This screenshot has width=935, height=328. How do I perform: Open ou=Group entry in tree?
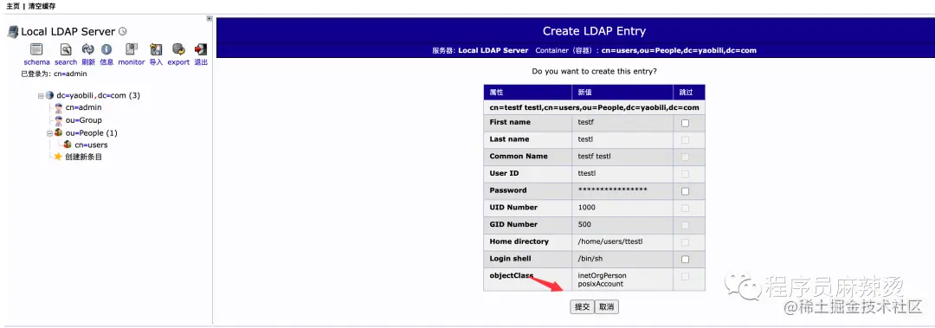click(83, 120)
